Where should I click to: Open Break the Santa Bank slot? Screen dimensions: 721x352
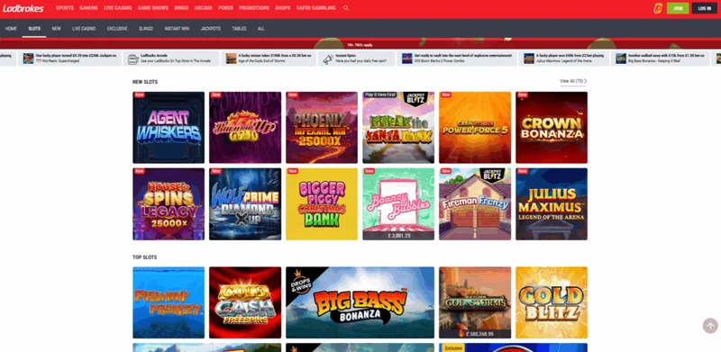(x=398, y=127)
